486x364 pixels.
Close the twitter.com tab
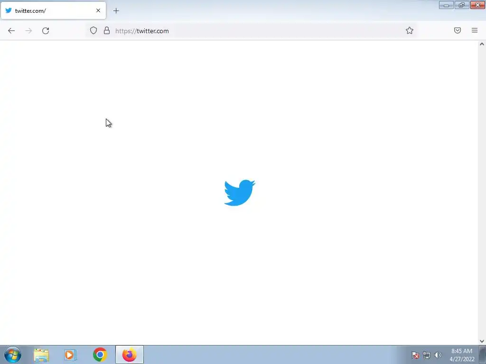tap(98, 10)
